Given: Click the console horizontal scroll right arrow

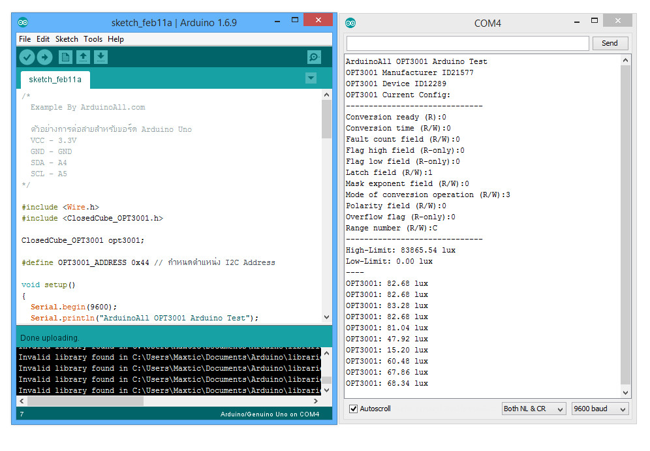Looking at the screenshot, I should [316, 401].
